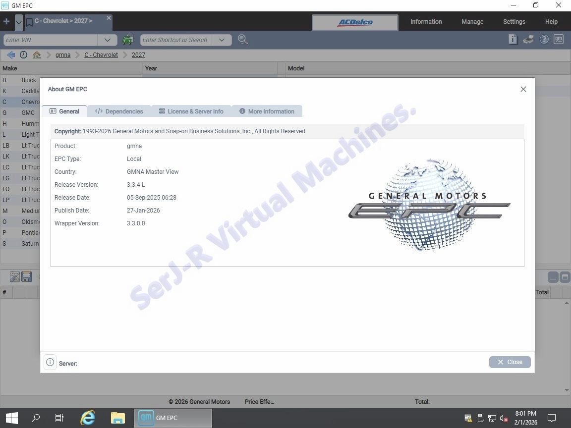Click the Enter VIN input field
Viewport: 571px width, 428px height.
[x=50, y=40]
